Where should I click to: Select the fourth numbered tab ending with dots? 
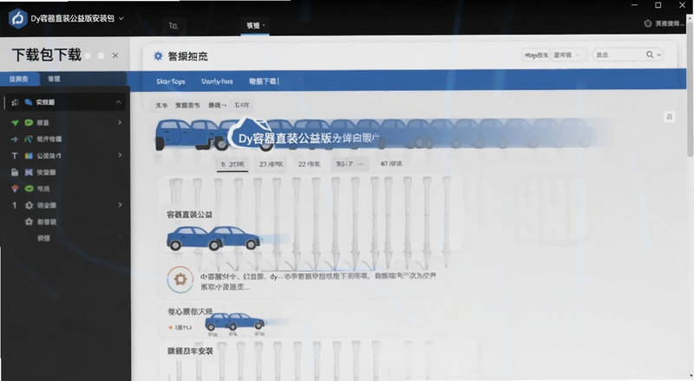click(x=350, y=164)
